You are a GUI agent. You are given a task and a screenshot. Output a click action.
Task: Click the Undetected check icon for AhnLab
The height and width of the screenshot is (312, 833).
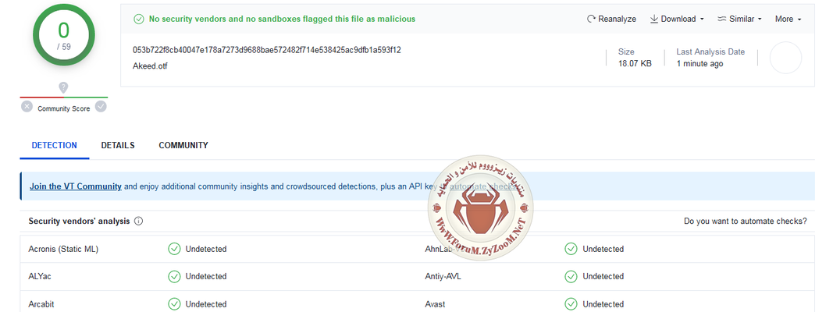[571, 249]
